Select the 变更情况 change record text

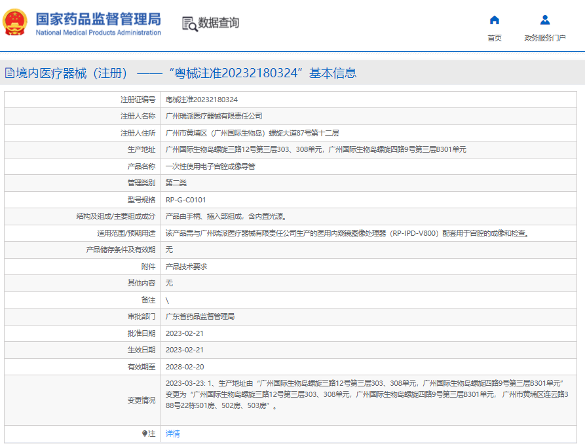(x=367, y=394)
